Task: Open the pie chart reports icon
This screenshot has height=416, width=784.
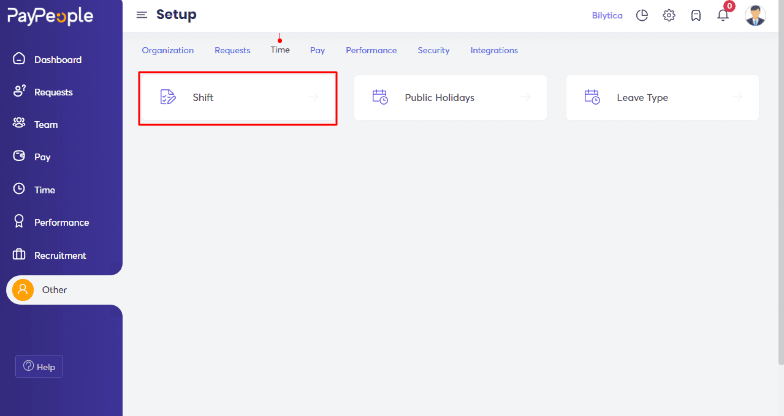Action: coord(642,15)
